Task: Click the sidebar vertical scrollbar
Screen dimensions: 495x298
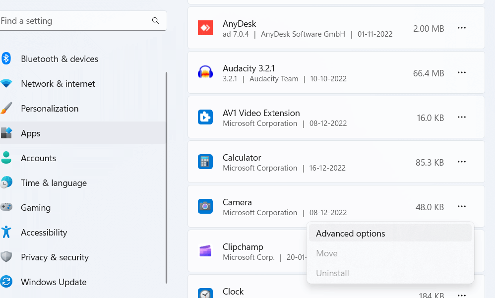Action: (x=166, y=178)
